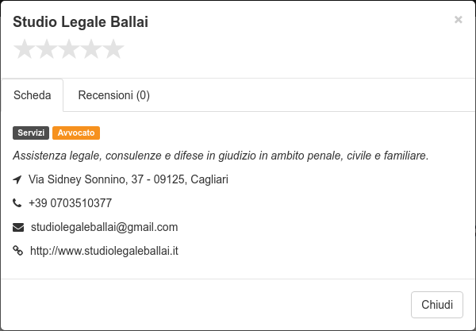Click the studiolegaleballai@gmail.com email address

click(104, 227)
